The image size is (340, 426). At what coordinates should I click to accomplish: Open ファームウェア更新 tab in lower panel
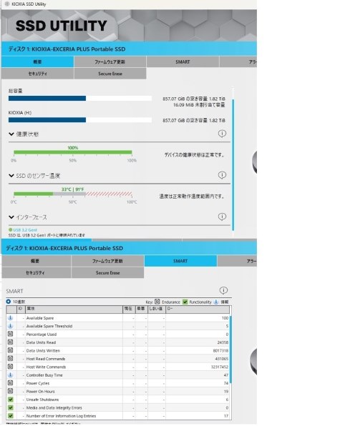107,261
